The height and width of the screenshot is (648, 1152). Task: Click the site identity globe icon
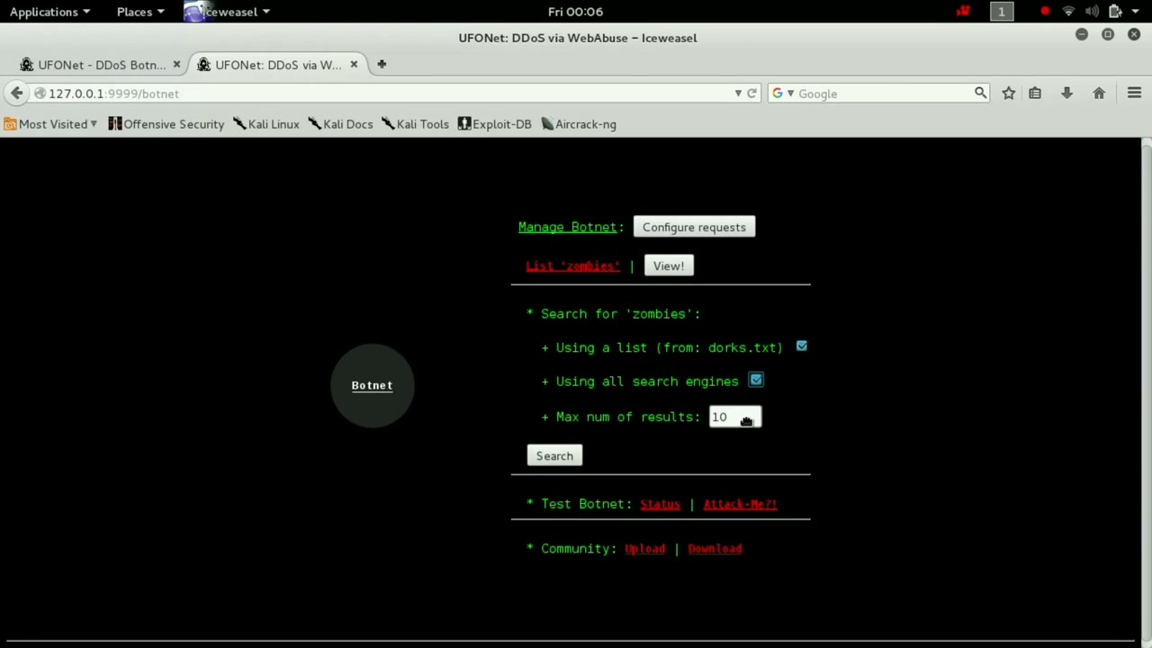click(40, 94)
